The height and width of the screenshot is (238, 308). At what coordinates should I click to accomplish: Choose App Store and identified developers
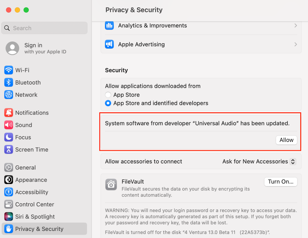108,103
